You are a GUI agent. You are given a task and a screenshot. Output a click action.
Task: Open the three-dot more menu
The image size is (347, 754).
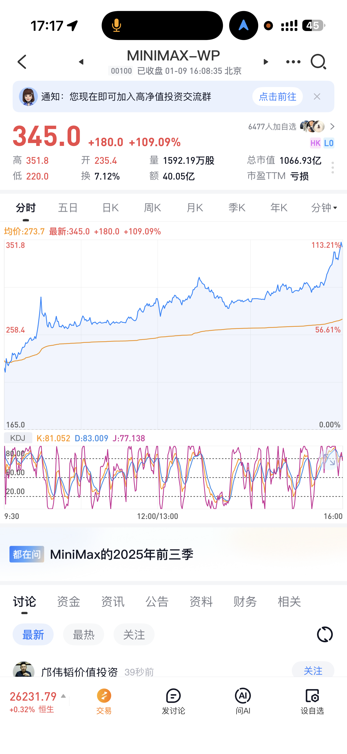coord(293,62)
